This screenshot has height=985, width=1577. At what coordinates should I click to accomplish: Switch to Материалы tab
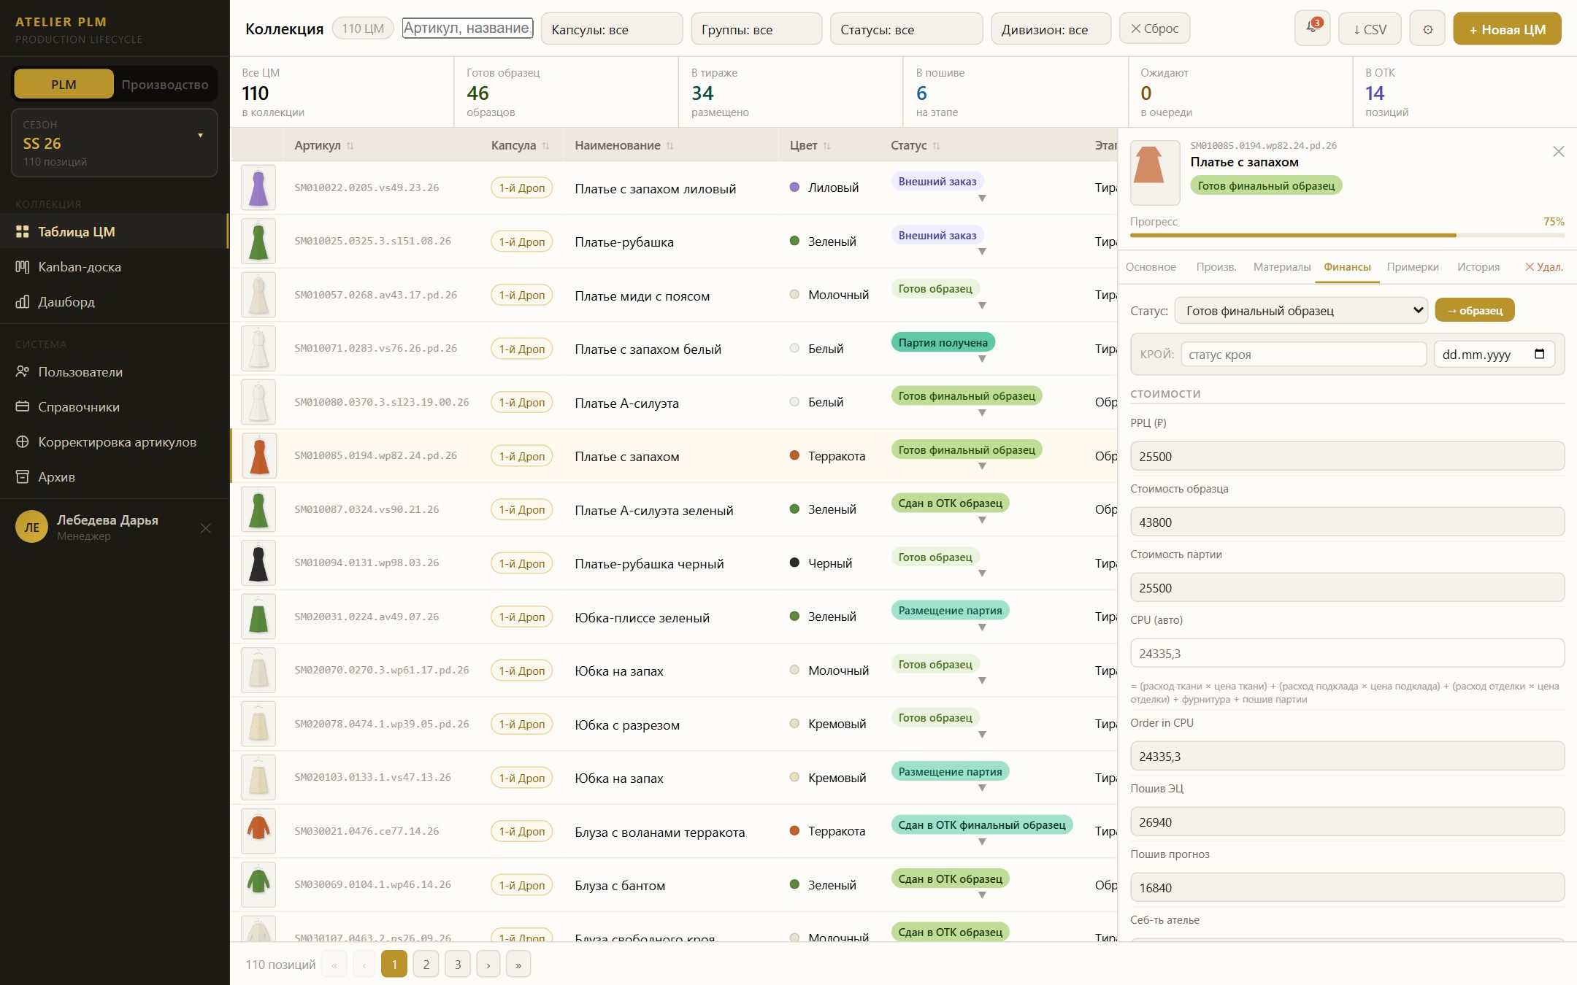click(1282, 267)
